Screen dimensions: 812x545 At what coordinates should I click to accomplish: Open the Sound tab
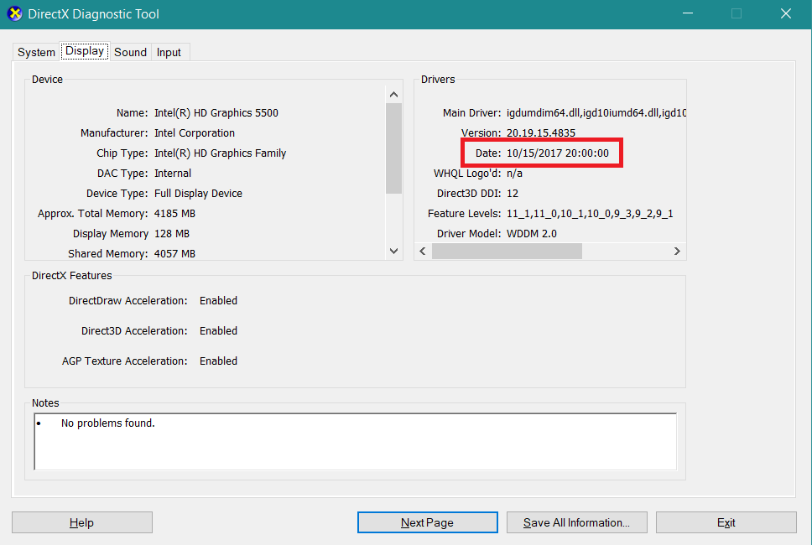[131, 52]
